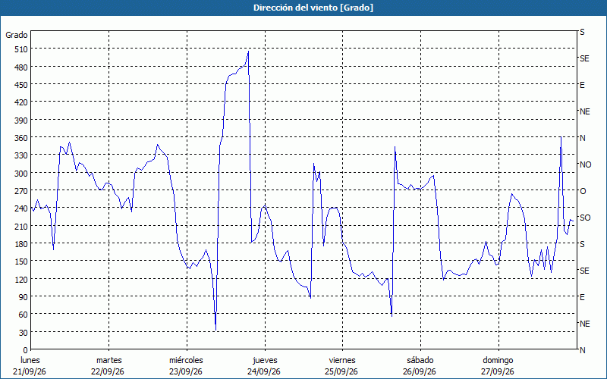Select the 'SE' compass label near 135 level
This screenshot has width=607, height=379.
click(x=584, y=271)
